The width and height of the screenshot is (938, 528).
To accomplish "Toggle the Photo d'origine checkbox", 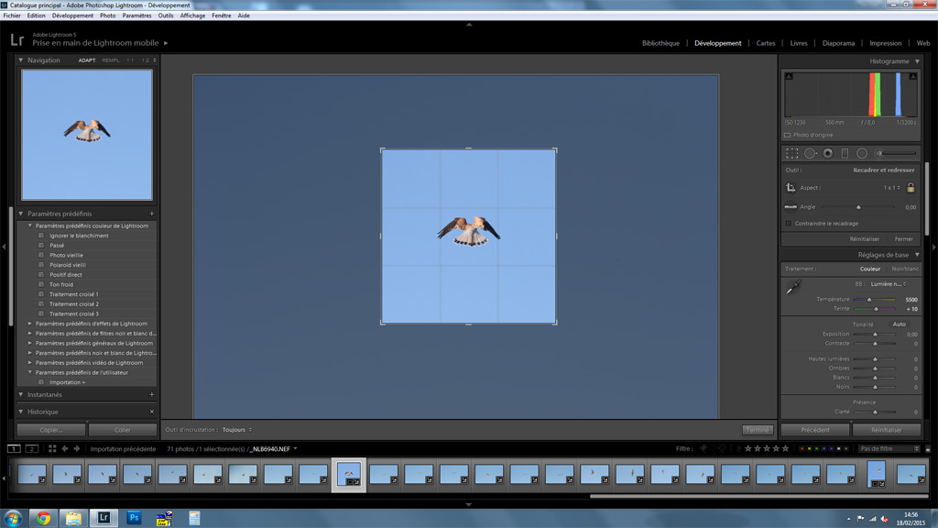I will tap(788, 135).
